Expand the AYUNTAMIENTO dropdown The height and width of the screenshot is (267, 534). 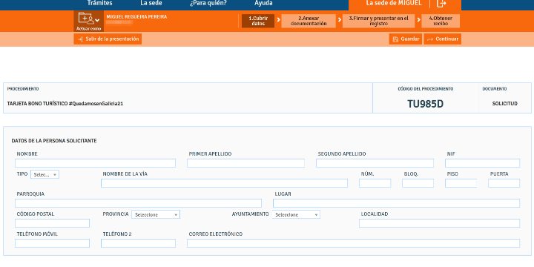tap(296, 214)
